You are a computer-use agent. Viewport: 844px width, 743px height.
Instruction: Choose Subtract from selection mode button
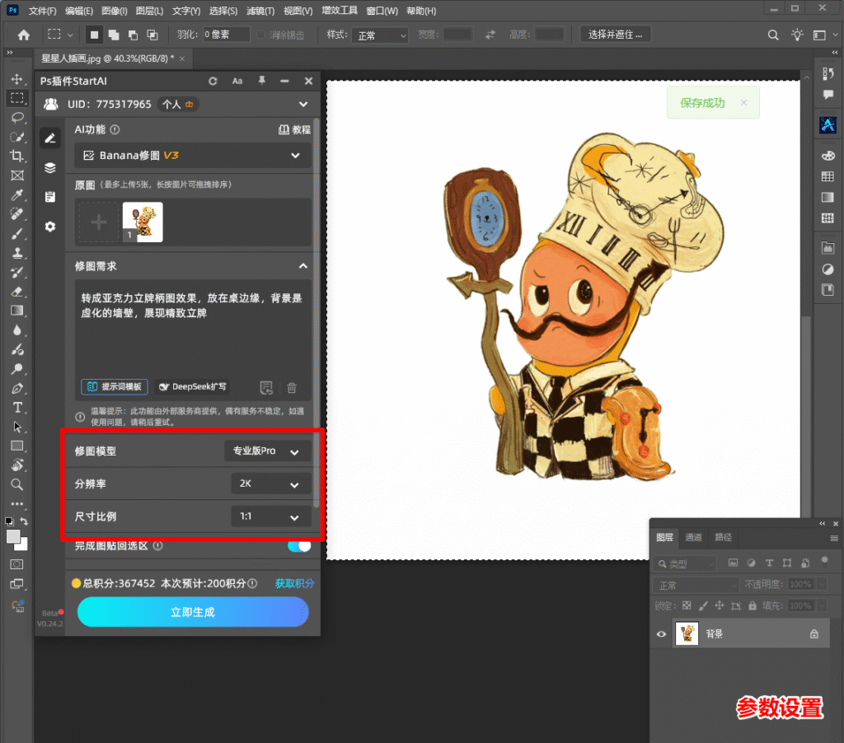point(133,35)
